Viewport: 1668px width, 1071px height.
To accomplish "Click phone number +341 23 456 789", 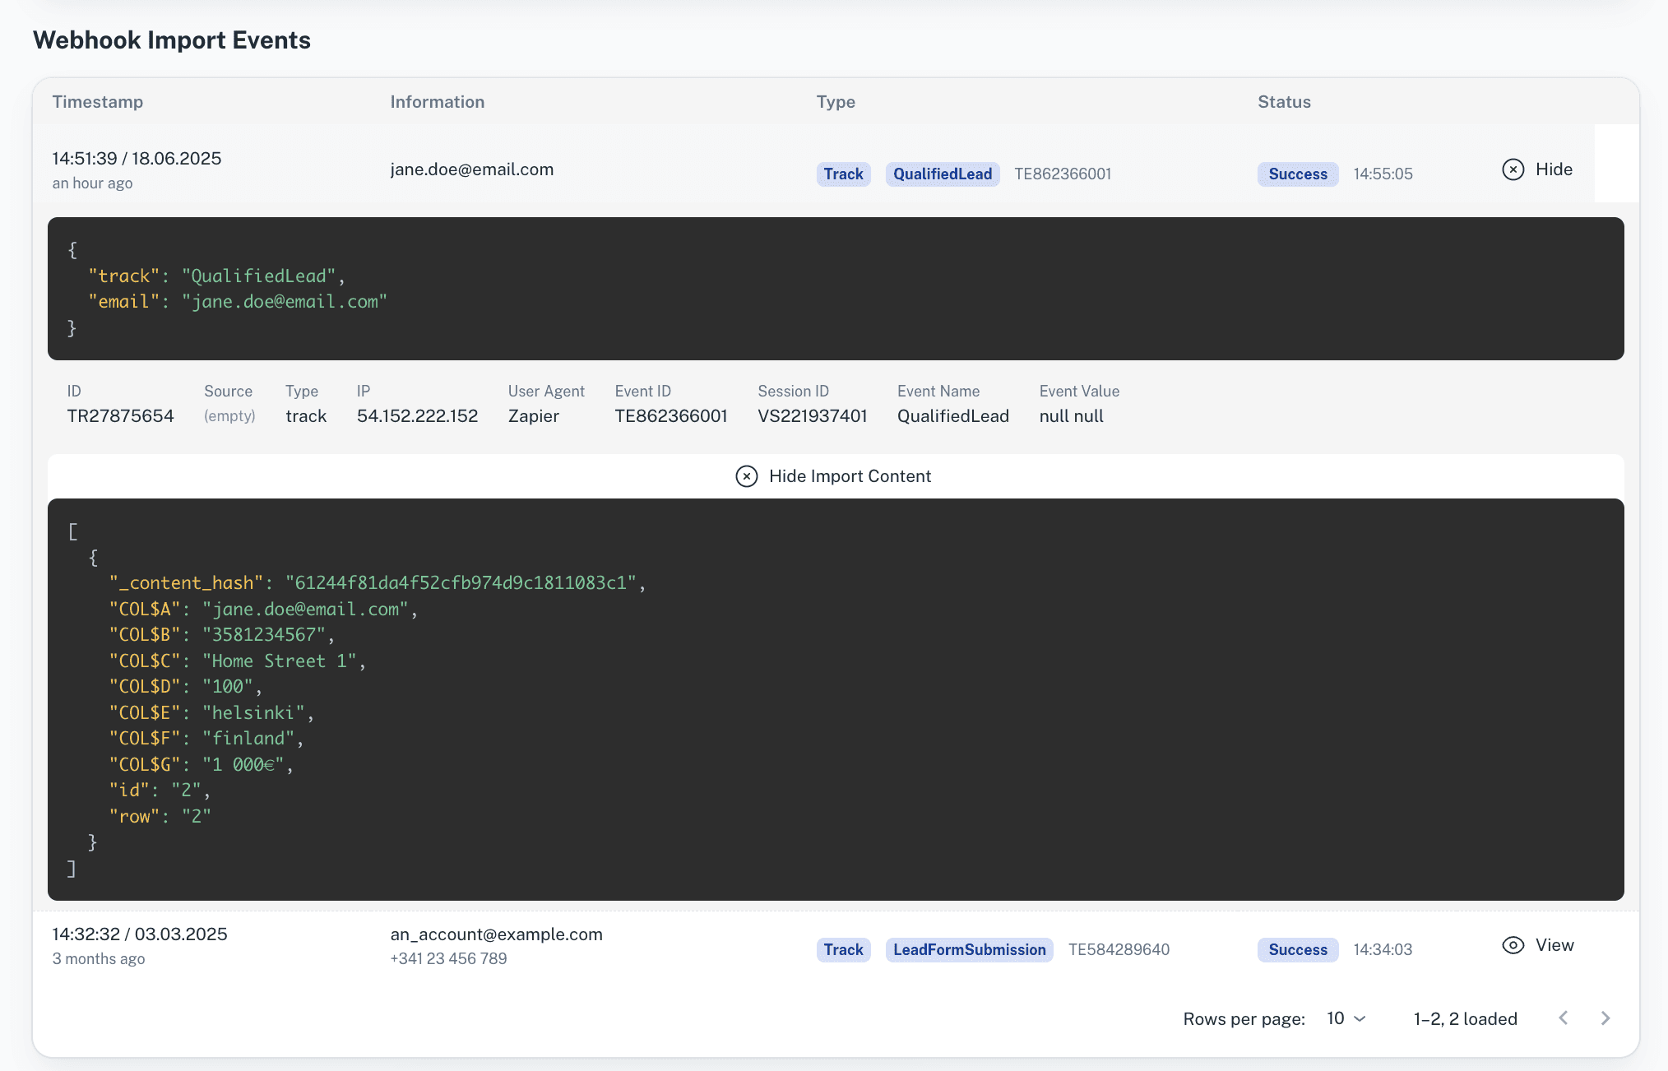I will click(448, 958).
